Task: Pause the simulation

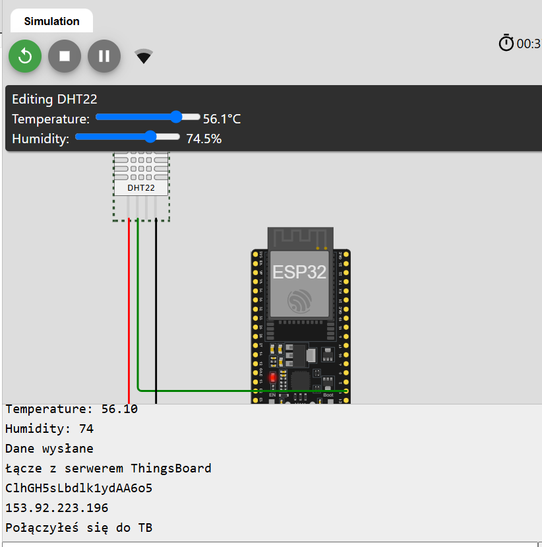Action: coord(104,56)
